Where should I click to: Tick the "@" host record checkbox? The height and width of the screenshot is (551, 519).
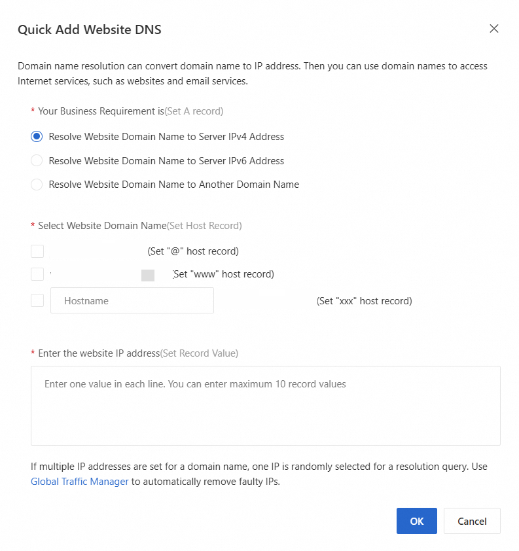pos(37,251)
